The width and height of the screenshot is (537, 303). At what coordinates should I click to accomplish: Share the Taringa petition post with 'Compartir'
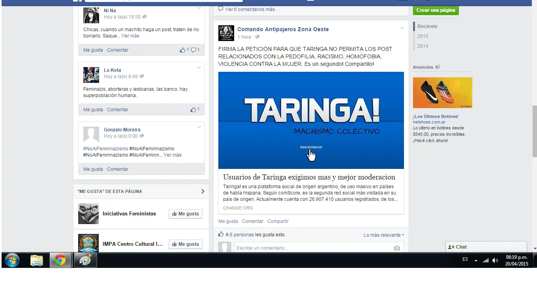tap(278, 221)
